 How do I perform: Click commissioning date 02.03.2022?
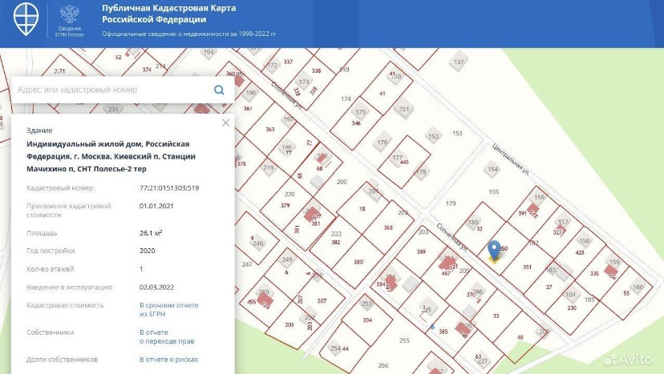(x=156, y=288)
